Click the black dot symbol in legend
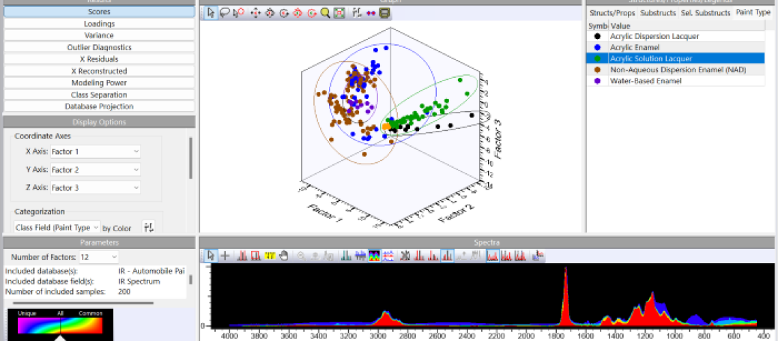778x341 pixels. pyautogui.click(x=597, y=36)
